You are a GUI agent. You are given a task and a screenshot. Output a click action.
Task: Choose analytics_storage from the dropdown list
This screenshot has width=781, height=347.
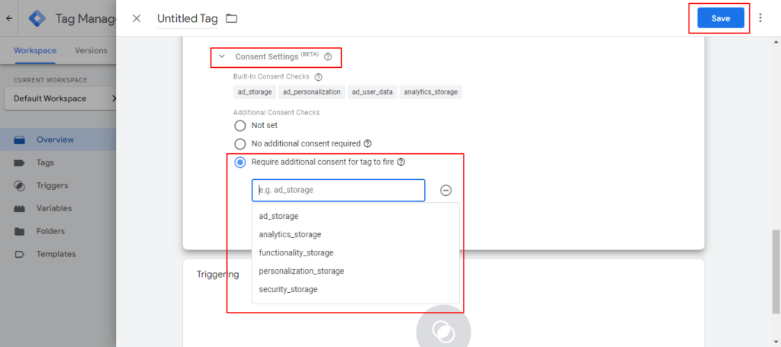pyautogui.click(x=290, y=234)
